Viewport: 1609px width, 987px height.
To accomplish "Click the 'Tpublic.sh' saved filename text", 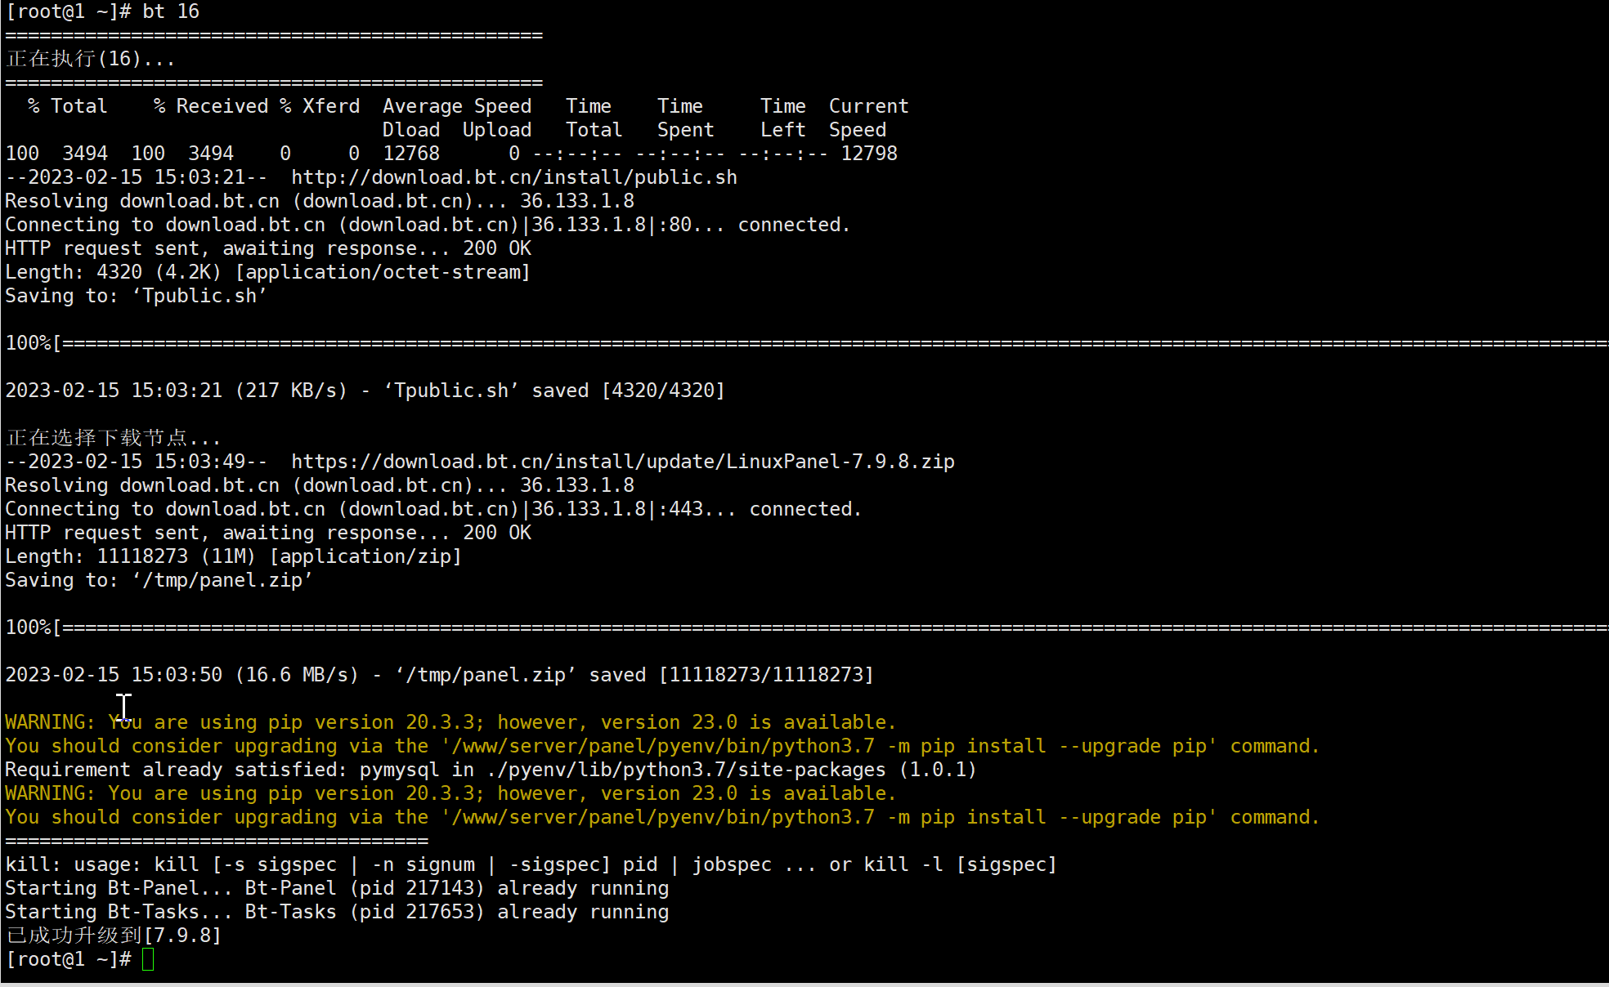I will click(451, 391).
